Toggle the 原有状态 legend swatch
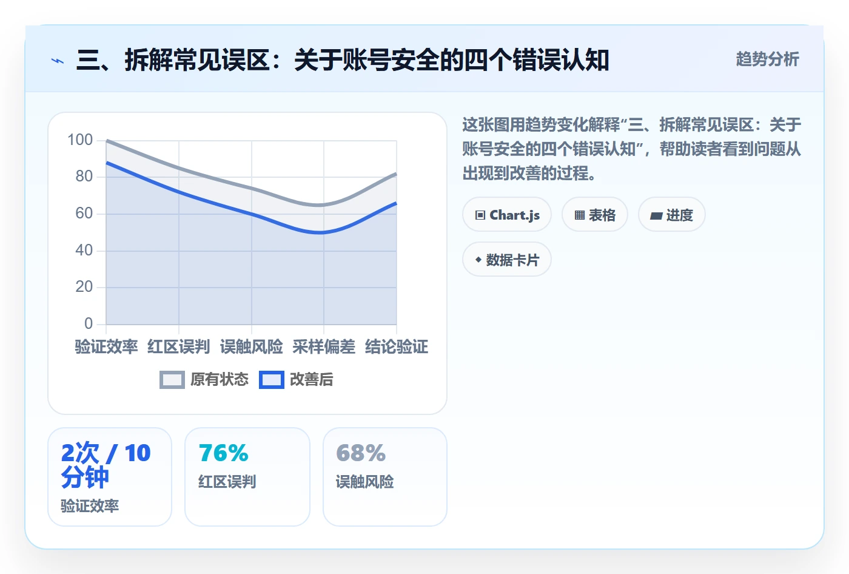Screen dimensions: 849x574 (172, 380)
